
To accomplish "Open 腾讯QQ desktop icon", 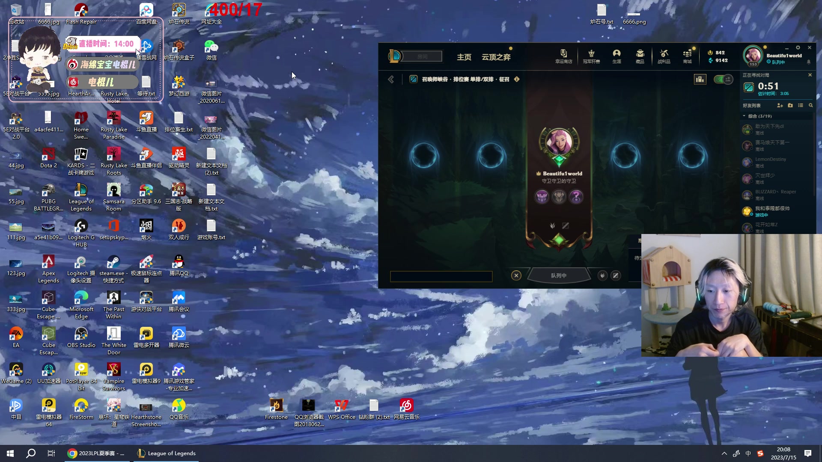I will 179,265.
